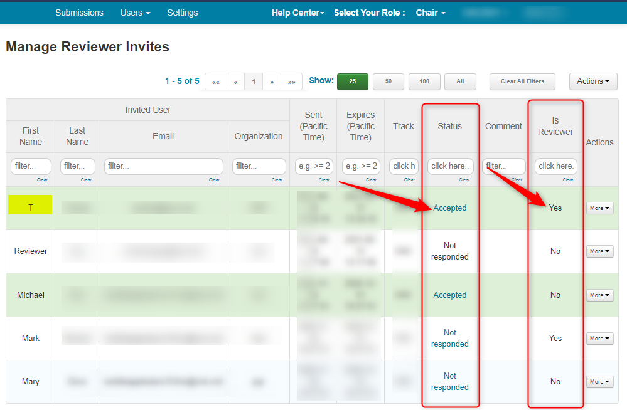Show 100 rows per page
Image resolution: width=627 pixels, height=410 pixels.
click(424, 81)
